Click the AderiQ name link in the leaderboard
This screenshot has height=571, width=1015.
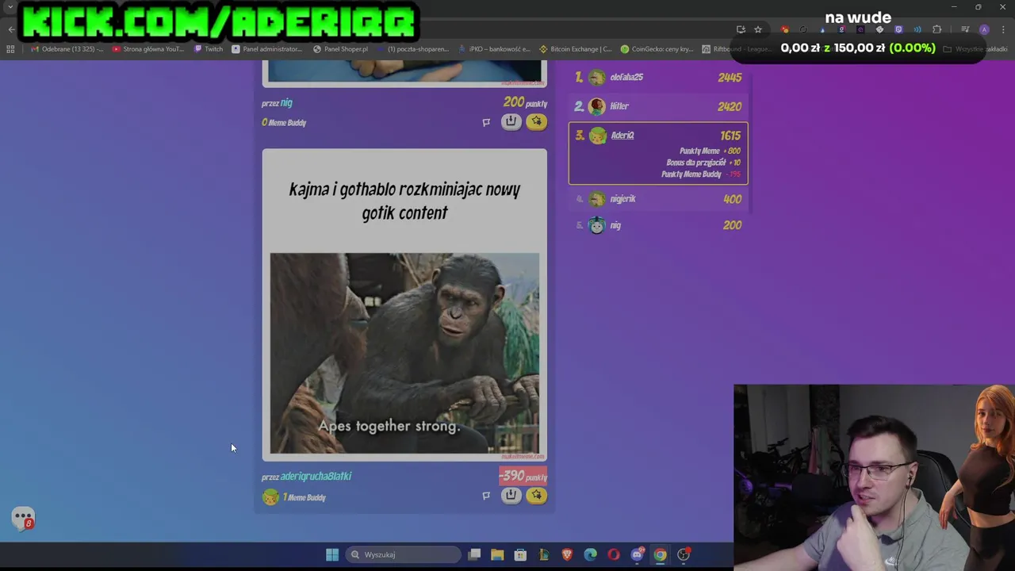(x=622, y=136)
